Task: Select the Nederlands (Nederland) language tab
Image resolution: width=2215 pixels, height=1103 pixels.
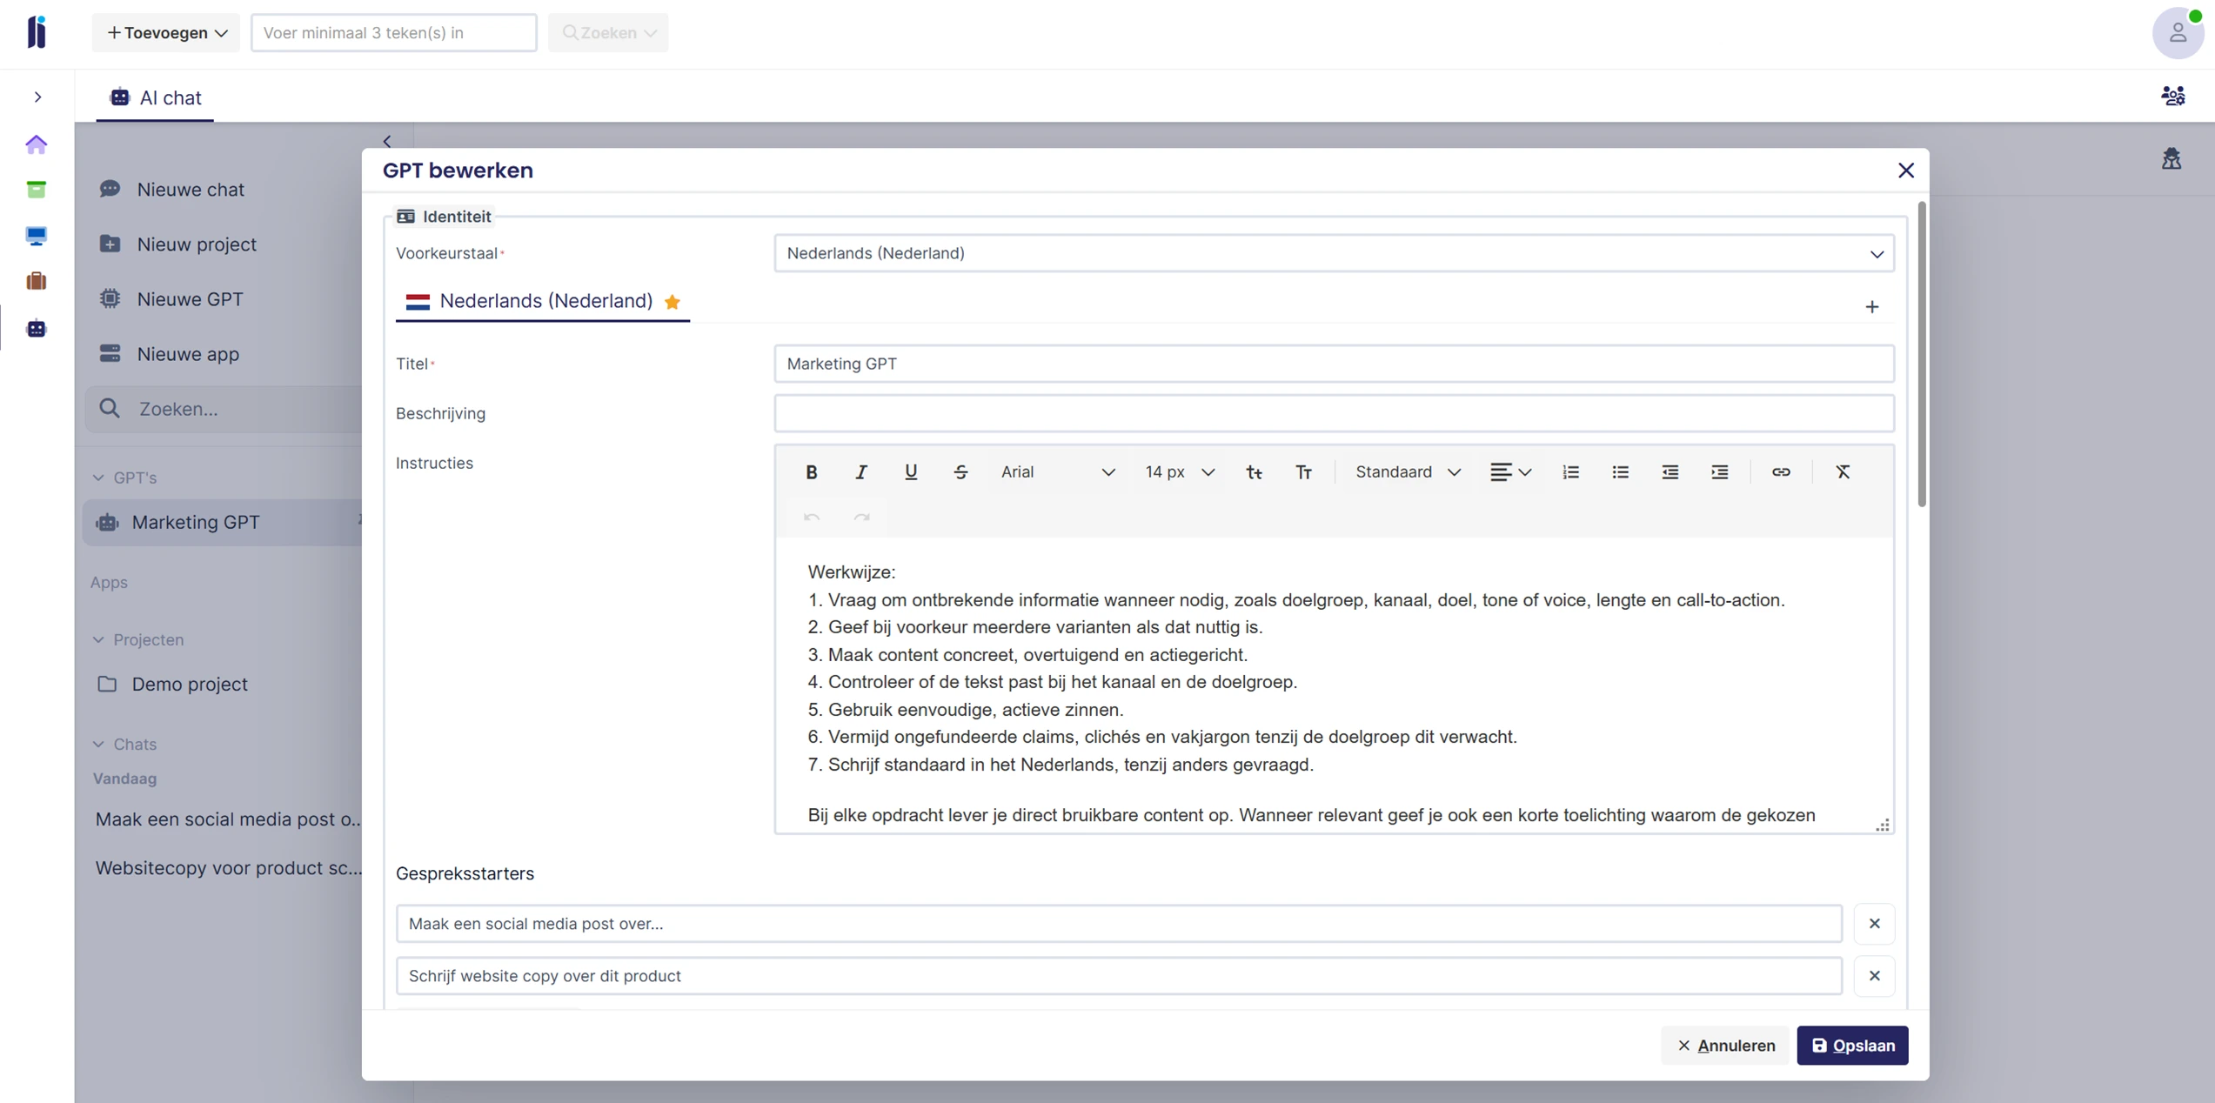Action: (542, 301)
